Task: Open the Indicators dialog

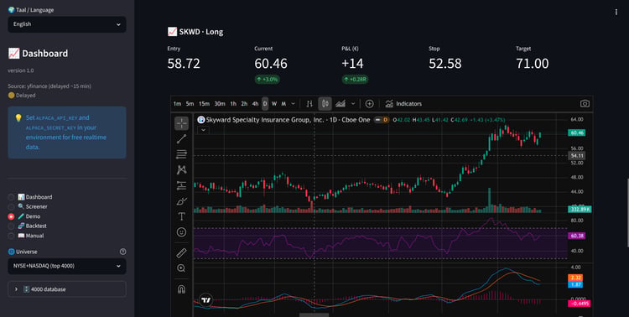Action: pyautogui.click(x=403, y=103)
